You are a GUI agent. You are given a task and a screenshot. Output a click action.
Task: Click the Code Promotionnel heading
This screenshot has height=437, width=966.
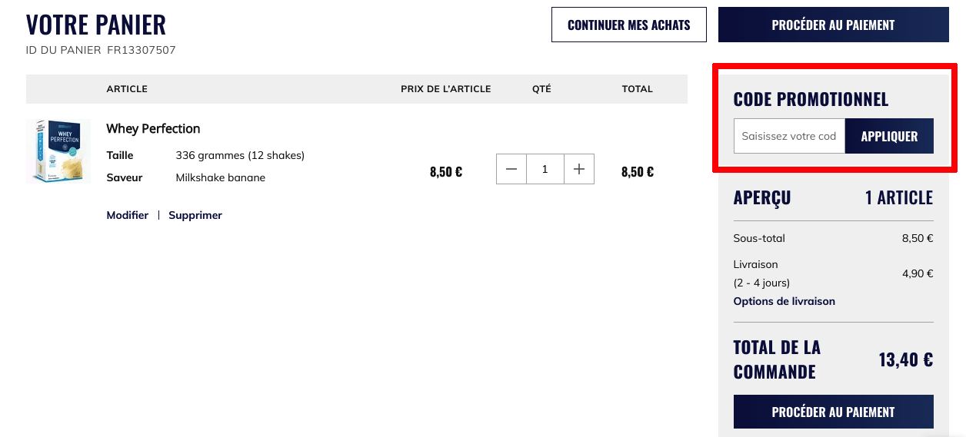pyautogui.click(x=811, y=99)
